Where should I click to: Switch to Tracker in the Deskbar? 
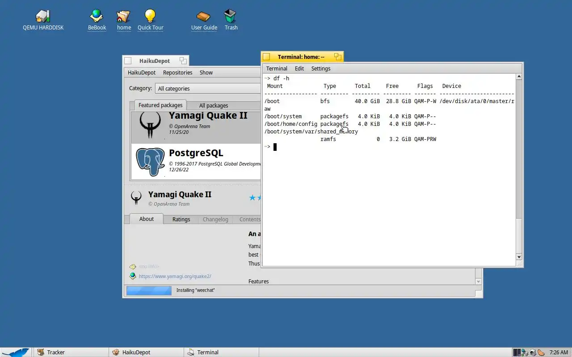pos(71,352)
